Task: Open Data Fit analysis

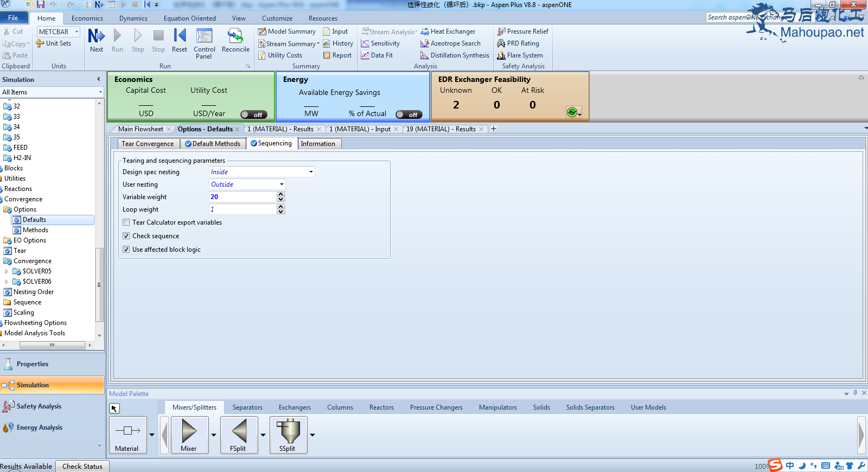Action: 377,55
